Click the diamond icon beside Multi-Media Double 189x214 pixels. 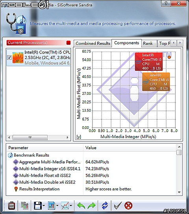coord(16,182)
